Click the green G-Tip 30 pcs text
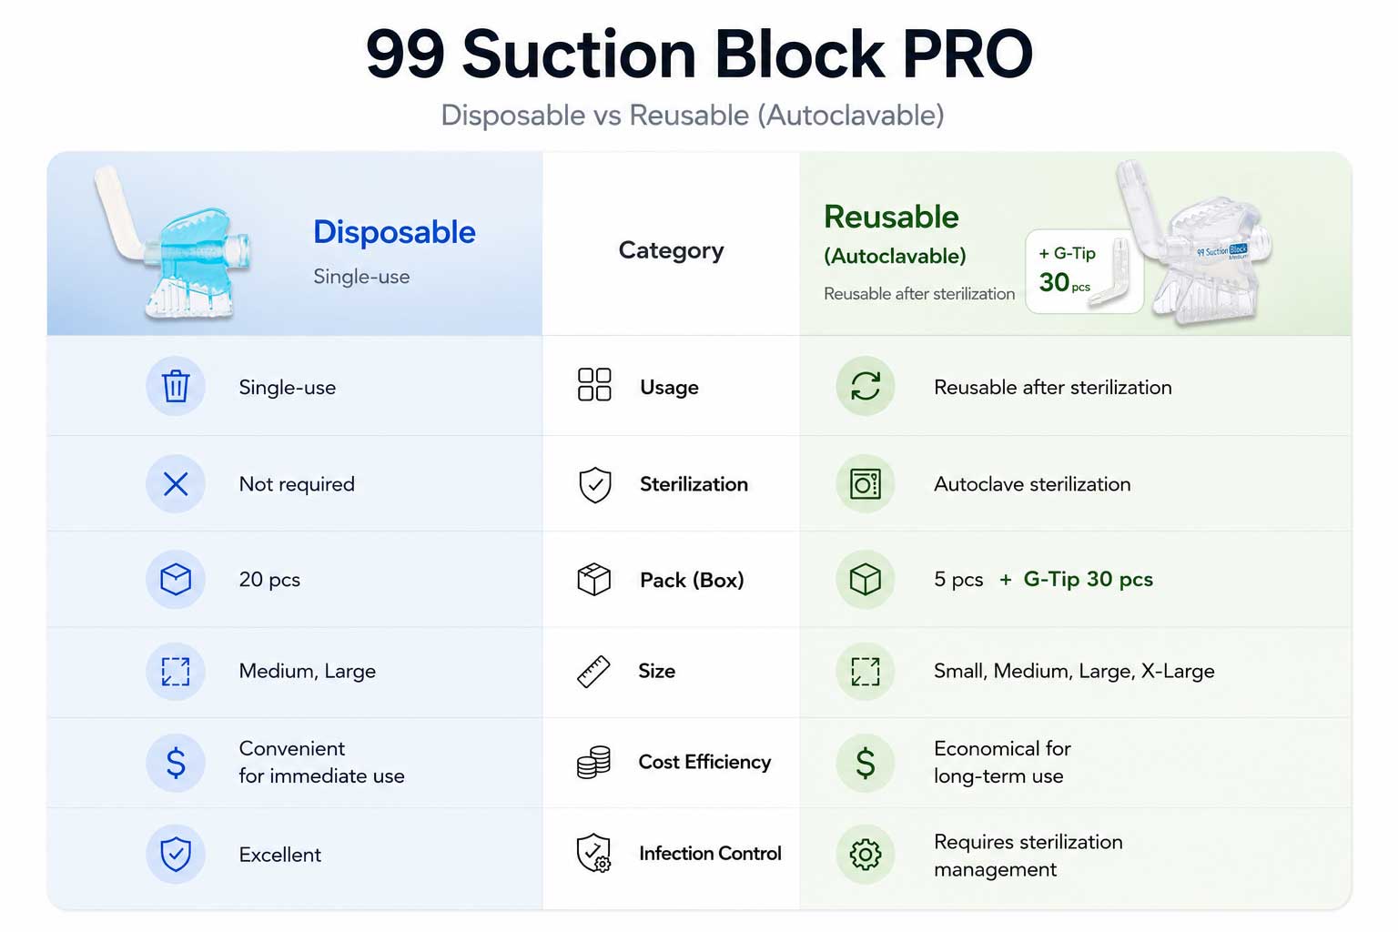The image size is (1398, 932). (x=1089, y=580)
